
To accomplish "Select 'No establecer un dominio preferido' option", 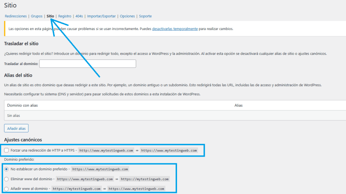I will pyautogui.click(x=7, y=169).
